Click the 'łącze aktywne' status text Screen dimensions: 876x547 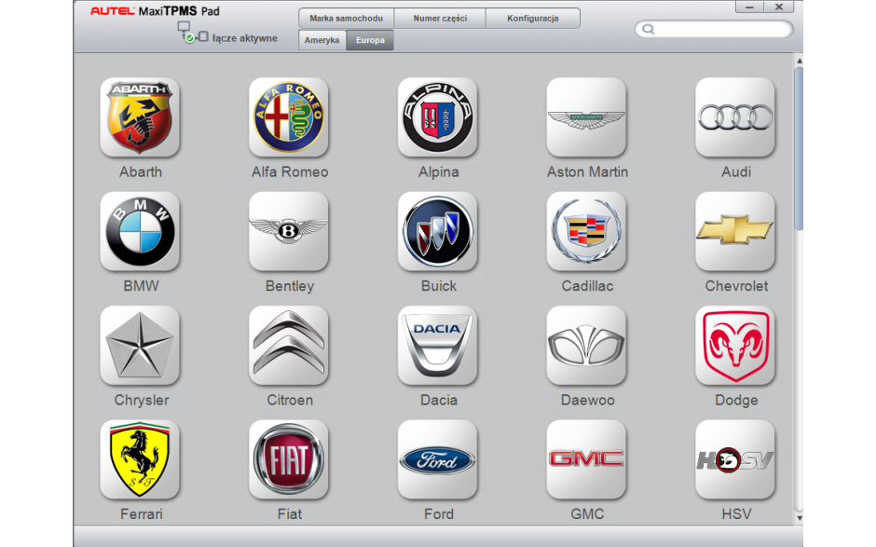tap(245, 38)
